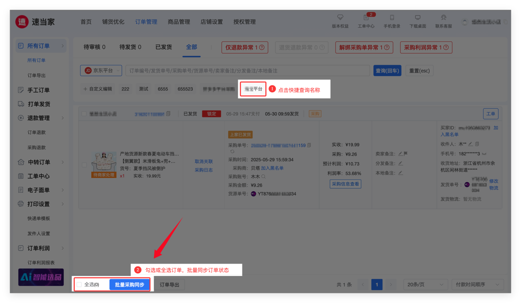Viewport: 521px width, 303px height.
Task: Click the 下载桌面 monitor icon
Action: point(417,17)
